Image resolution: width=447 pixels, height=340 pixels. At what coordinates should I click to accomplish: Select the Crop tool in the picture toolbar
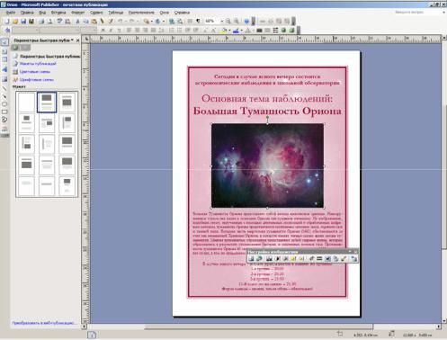pyautogui.click(x=311, y=258)
